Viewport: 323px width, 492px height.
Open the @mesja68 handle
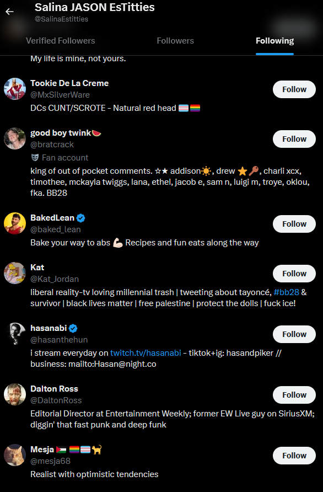tap(50, 461)
